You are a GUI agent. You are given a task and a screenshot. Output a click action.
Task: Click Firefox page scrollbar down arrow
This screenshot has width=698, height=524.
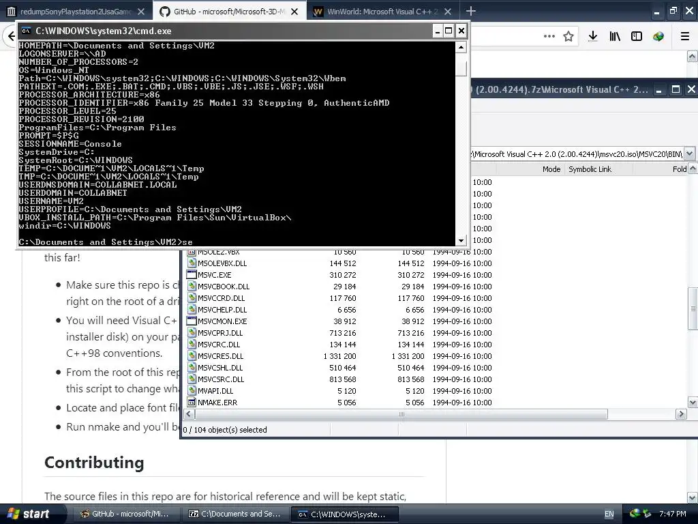pos(693,497)
